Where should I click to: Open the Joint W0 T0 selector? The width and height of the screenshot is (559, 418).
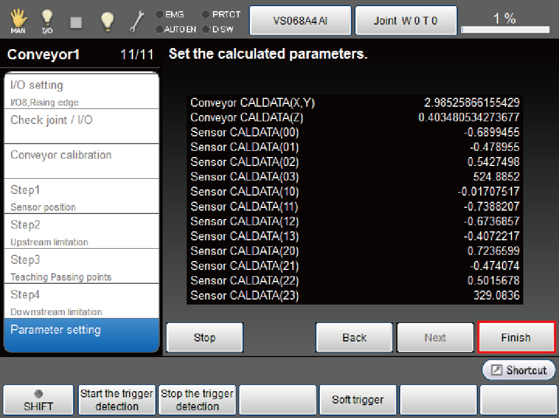pyautogui.click(x=406, y=21)
